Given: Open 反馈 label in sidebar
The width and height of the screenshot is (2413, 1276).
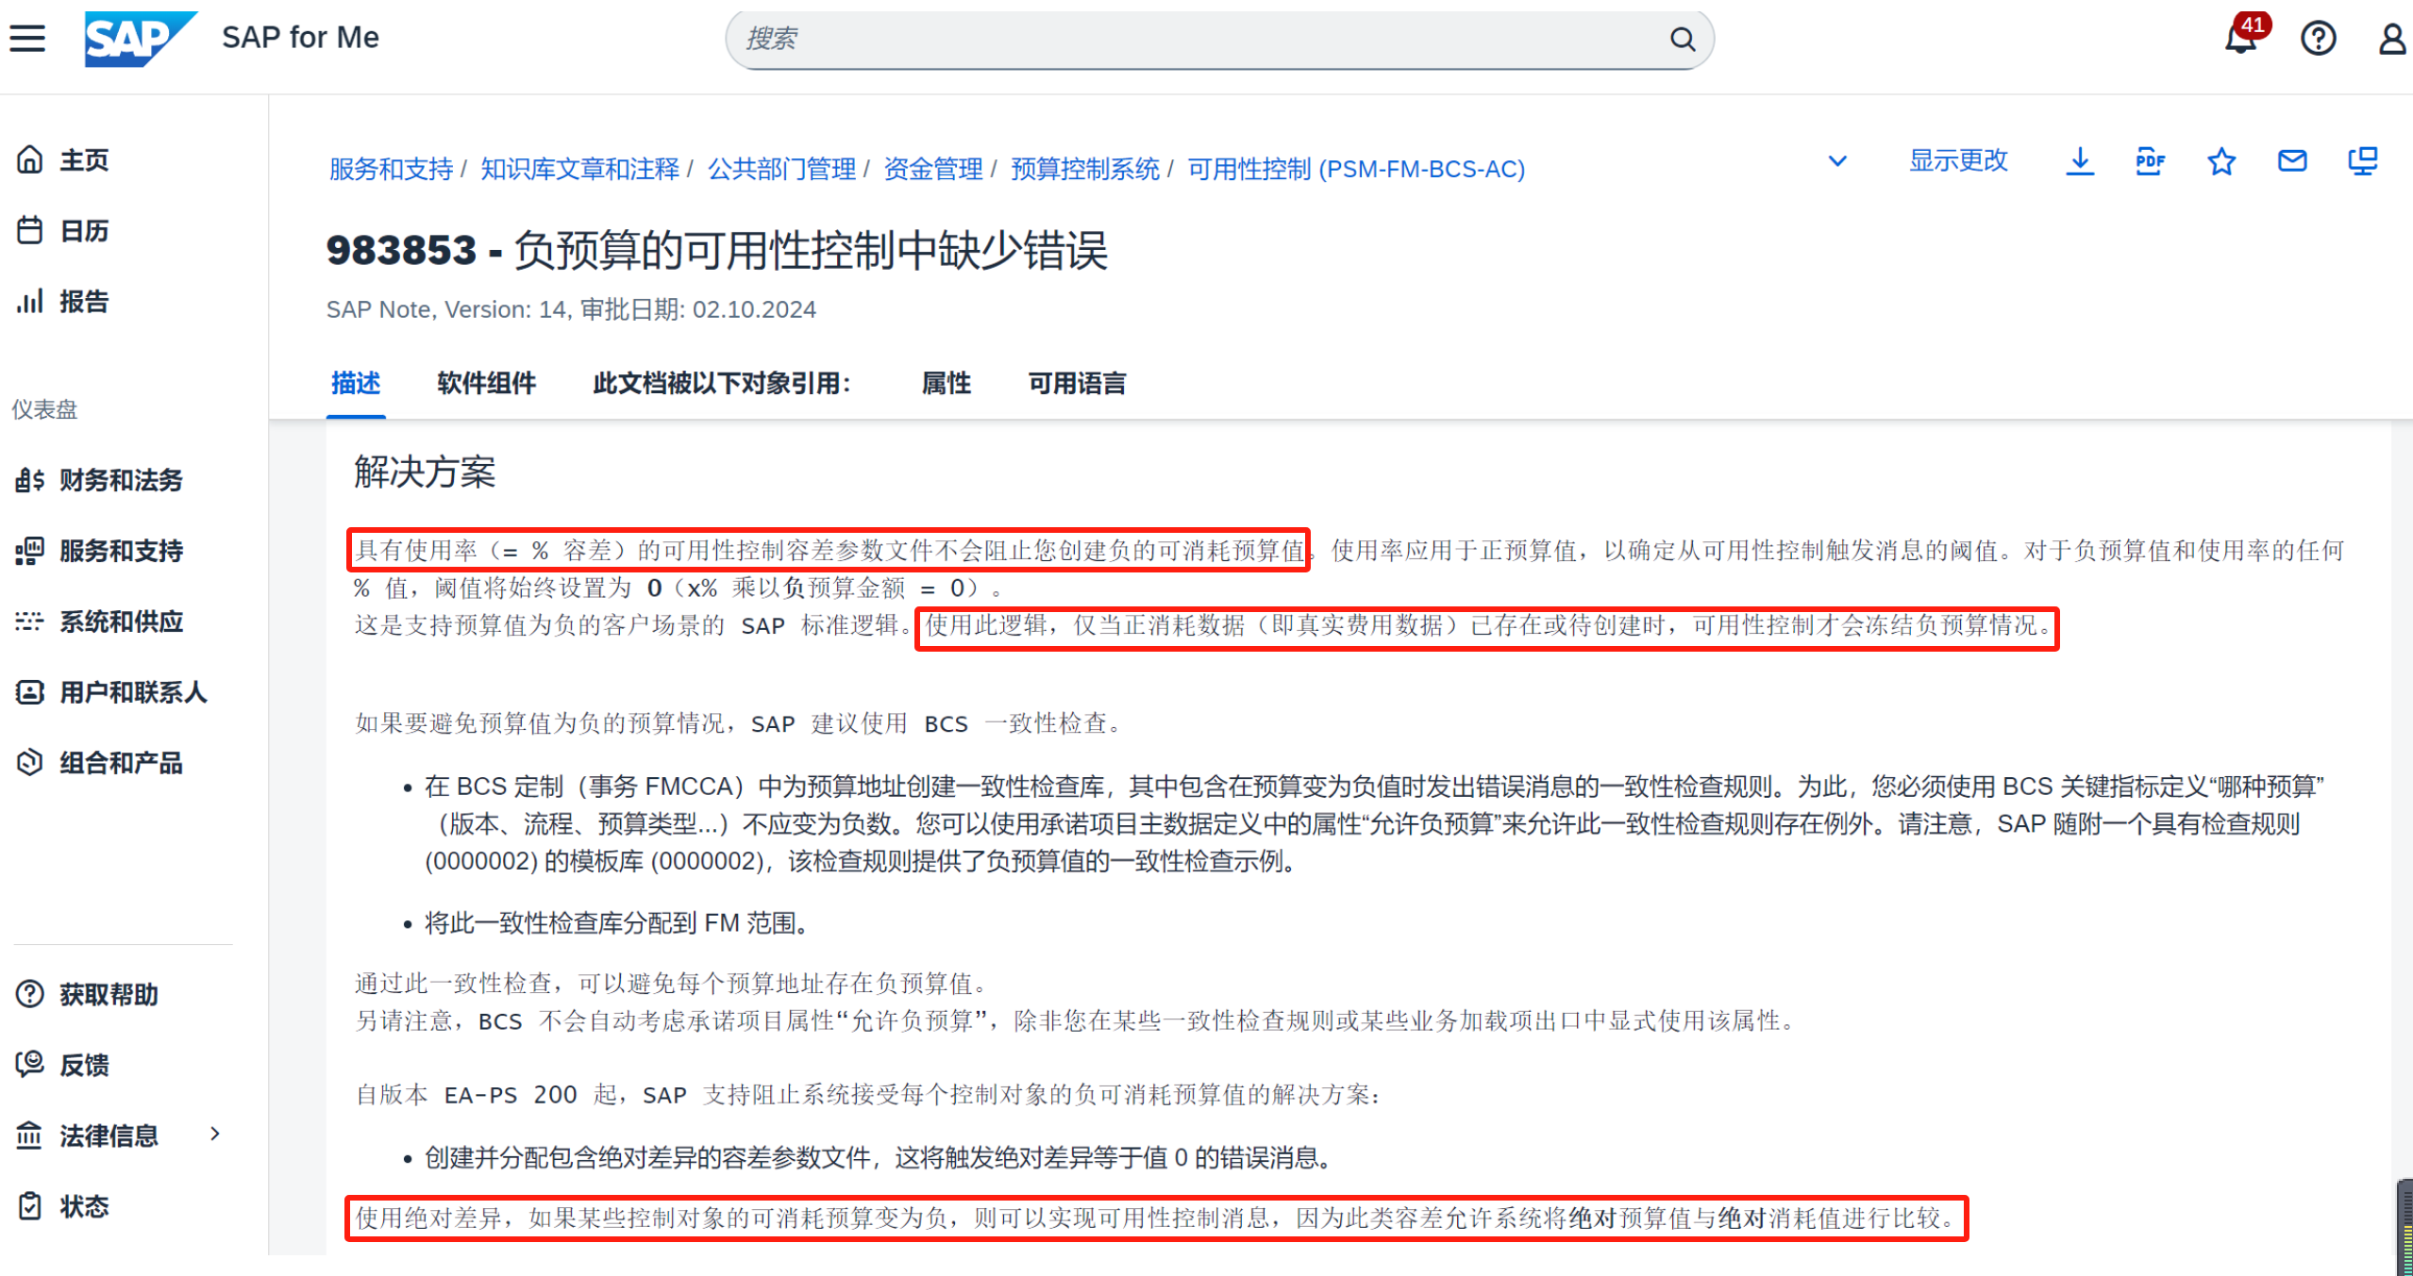Looking at the screenshot, I should click(84, 1065).
